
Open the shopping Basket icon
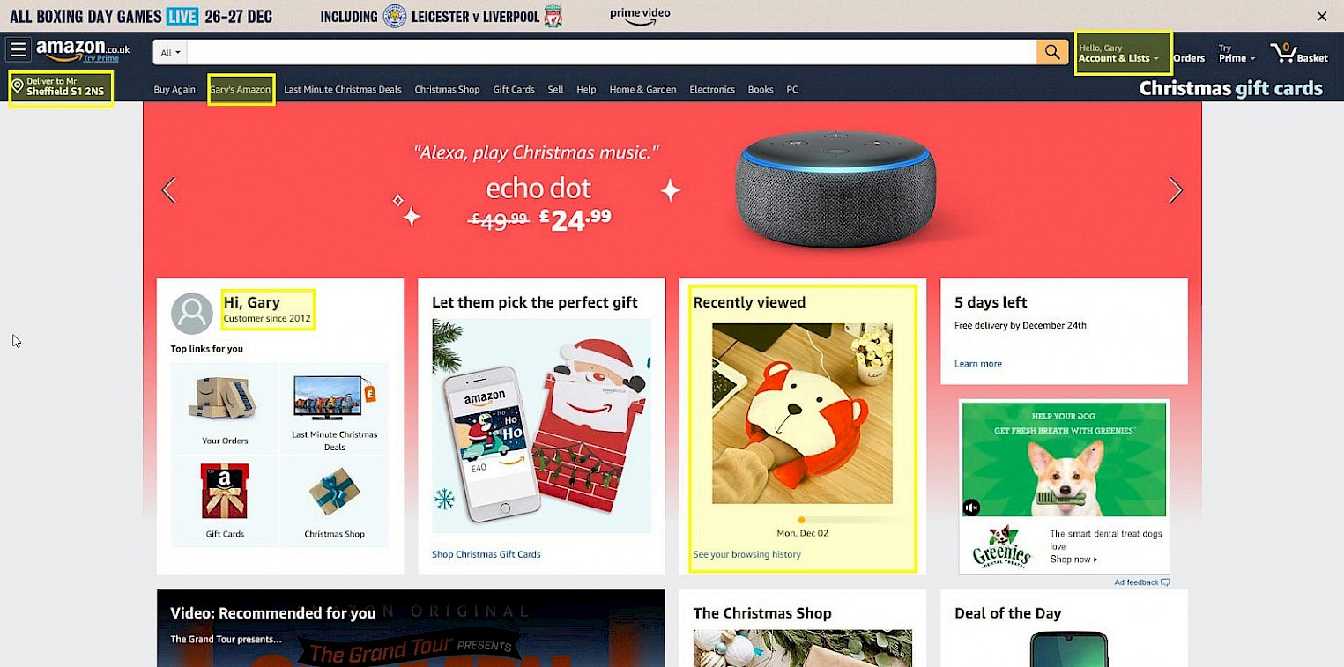click(x=1298, y=53)
